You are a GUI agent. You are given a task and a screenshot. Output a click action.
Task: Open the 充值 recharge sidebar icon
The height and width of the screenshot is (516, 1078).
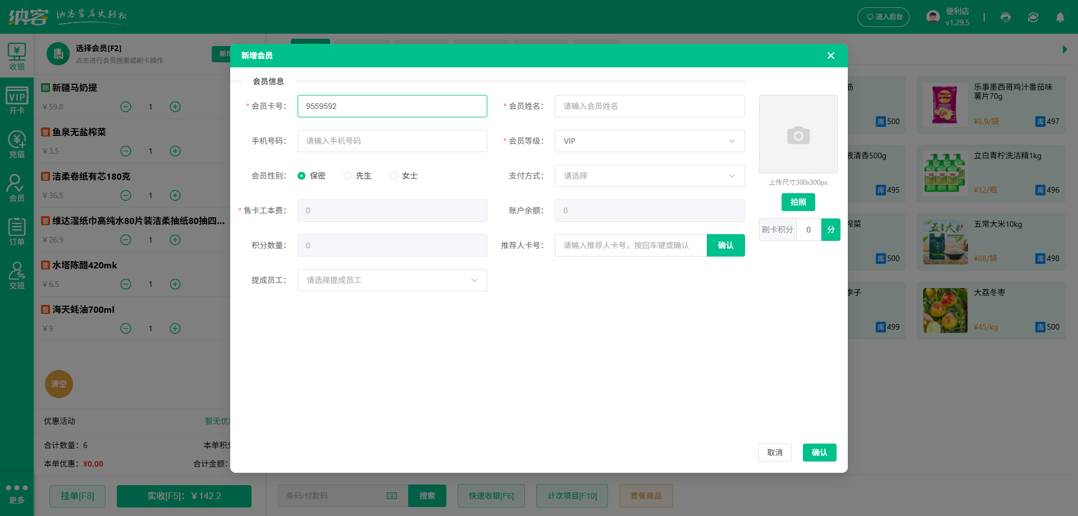tap(17, 144)
